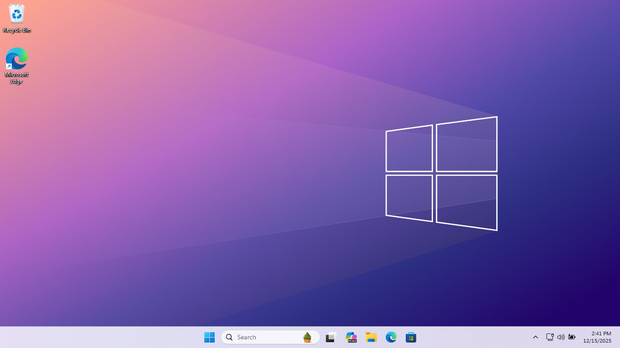
Task: Open the Recycle Bin desktop icon
Action: pyautogui.click(x=17, y=14)
